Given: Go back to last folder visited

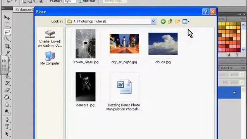Looking at the screenshot, I should pyautogui.click(x=163, y=21).
